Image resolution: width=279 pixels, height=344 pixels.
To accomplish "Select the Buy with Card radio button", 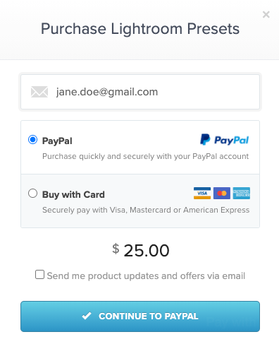I will (32, 193).
